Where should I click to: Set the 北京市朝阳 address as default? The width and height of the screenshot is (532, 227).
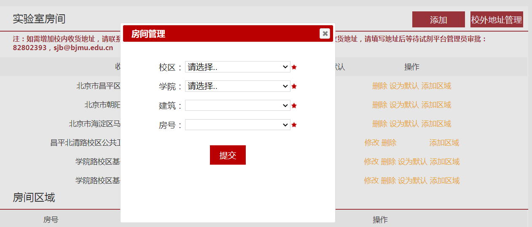point(404,105)
